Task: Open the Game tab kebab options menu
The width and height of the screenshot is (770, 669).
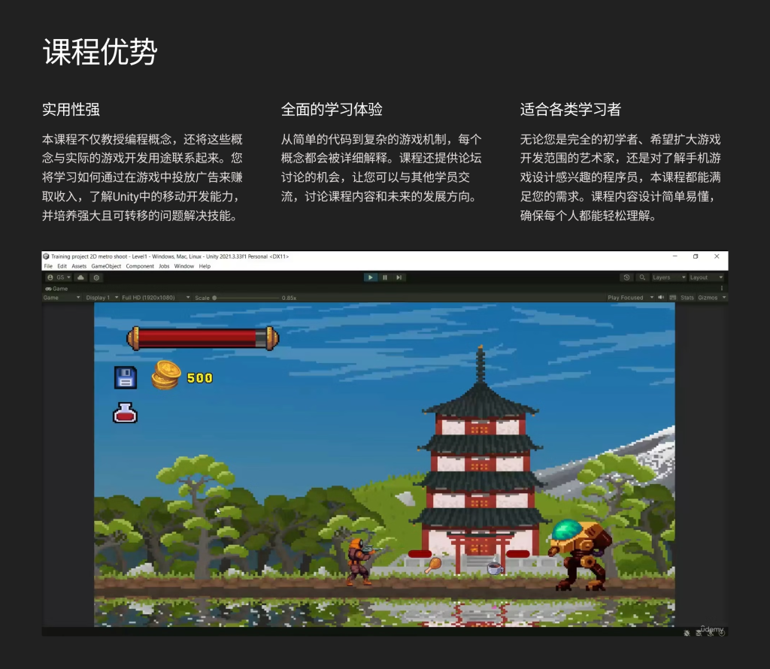Action: (x=721, y=289)
